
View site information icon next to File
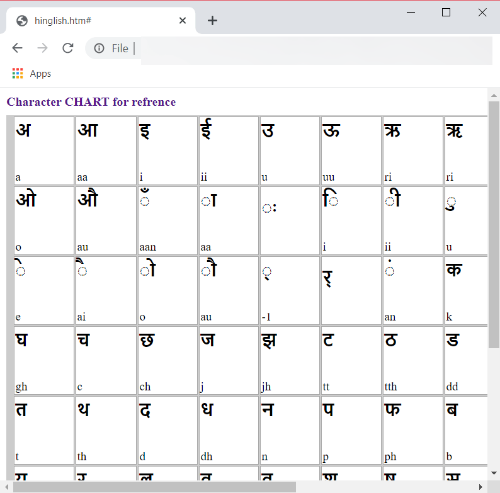[99, 48]
